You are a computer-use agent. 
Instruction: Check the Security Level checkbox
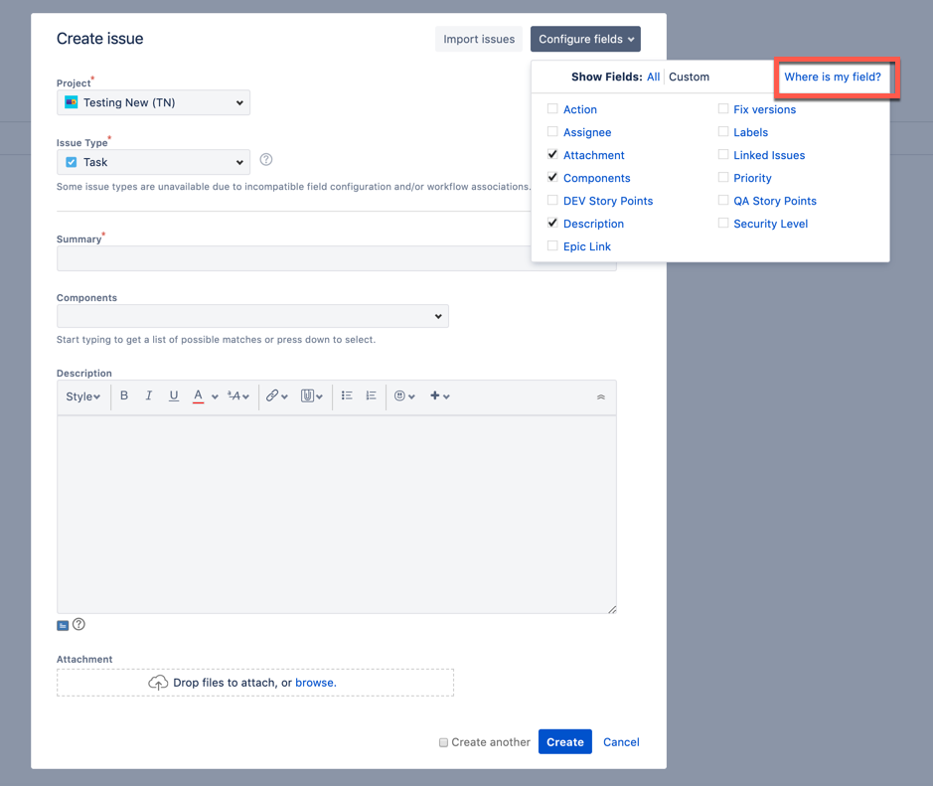pos(723,223)
